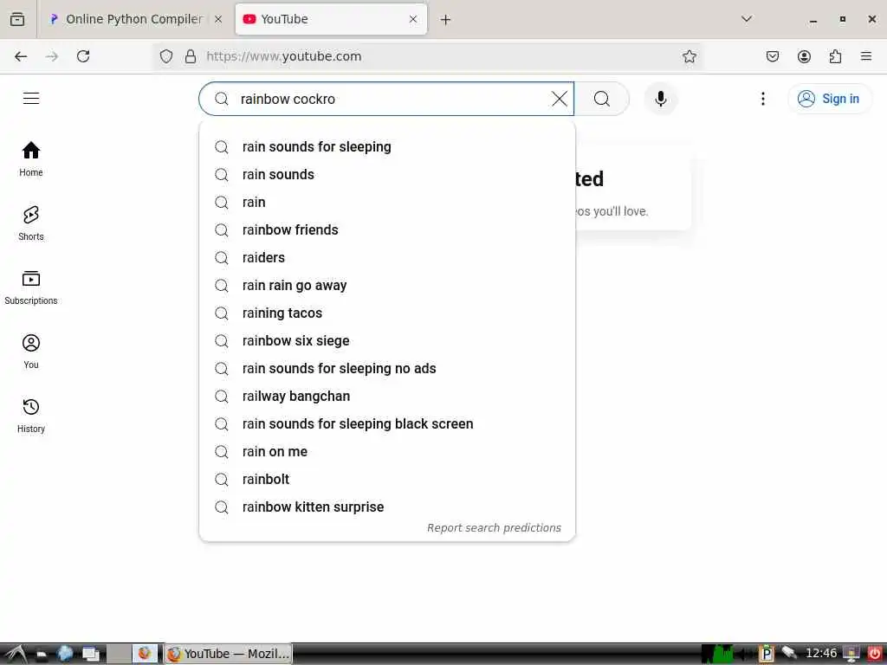Close the Online Python Compiler tab
Screen dimensions: 887x665
pos(218,19)
